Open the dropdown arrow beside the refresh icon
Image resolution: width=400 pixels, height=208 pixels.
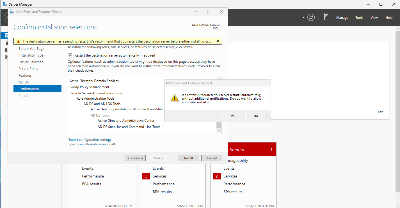(x=303, y=18)
